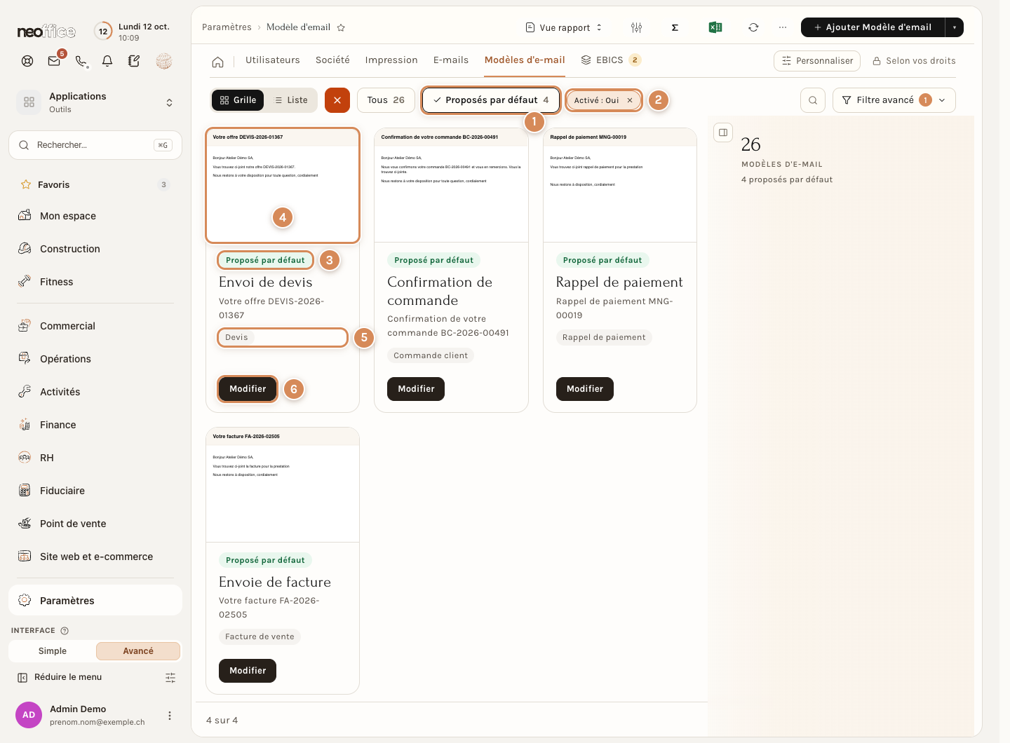The image size is (1010, 743).
Task: Open the Utilisateurs tab
Action: pos(273,60)
